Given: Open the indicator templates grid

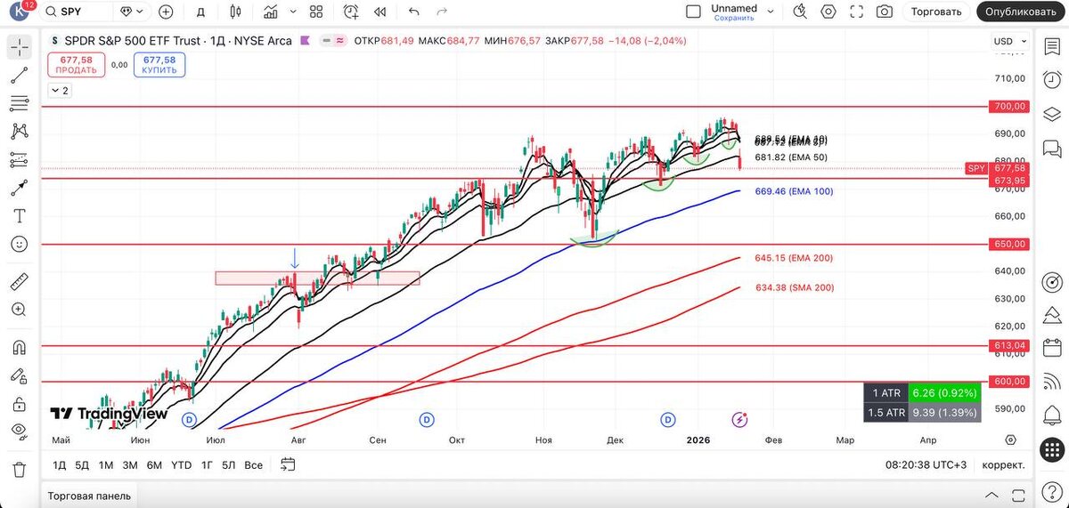Looking at the screenshot, I should tap(316, 12).
